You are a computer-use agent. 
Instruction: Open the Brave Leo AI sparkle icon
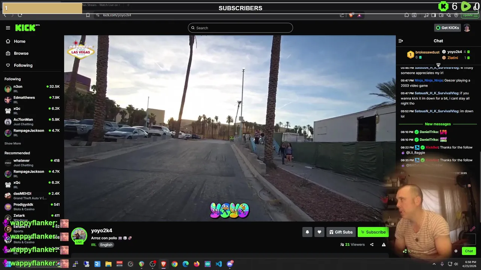pyautogui.click(x=449, y=15)
